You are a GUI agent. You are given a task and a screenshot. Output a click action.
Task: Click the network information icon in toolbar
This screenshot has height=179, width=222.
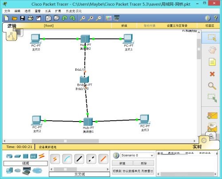click(208, 18)
